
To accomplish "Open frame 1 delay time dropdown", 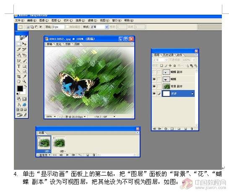I will coord(48,151).
